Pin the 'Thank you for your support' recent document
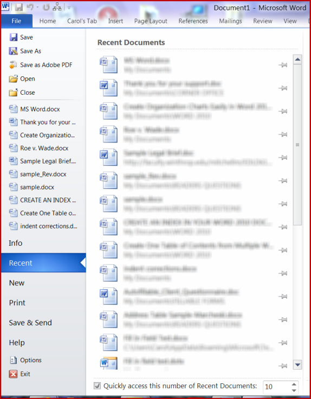311x399 pixels. (283, 88)
